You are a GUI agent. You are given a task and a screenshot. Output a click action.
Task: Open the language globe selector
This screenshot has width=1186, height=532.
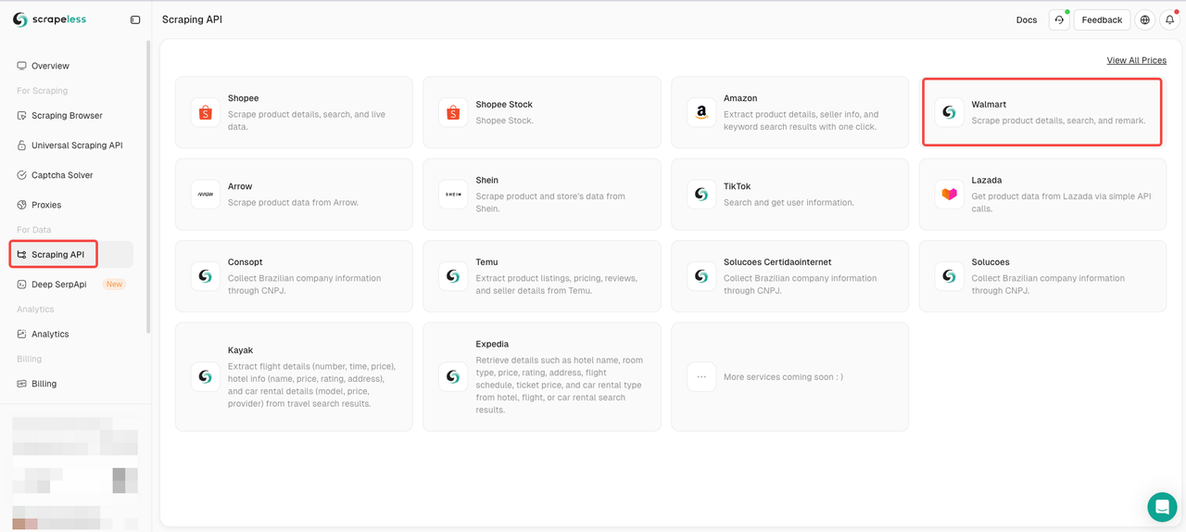pos(1145,19)
